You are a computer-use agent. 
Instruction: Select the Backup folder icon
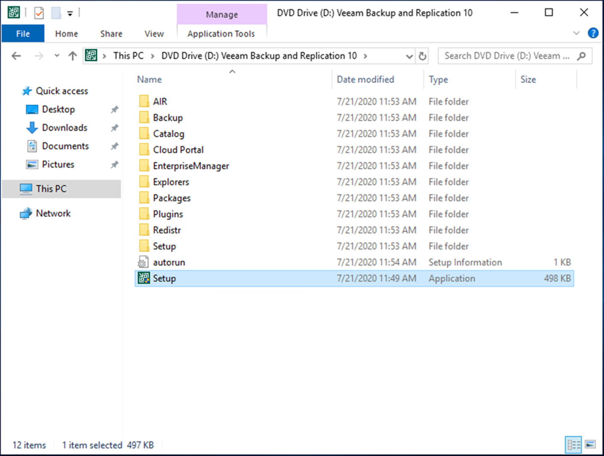[144, 117]
